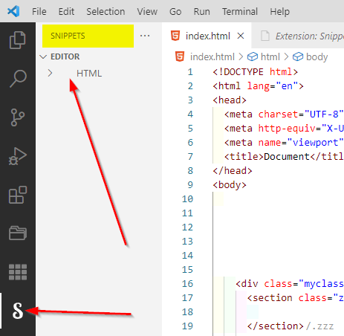This screenshot has height=336, width=344.
Task: Click the body breadcrumb item
Action: (x=311, y=57)
